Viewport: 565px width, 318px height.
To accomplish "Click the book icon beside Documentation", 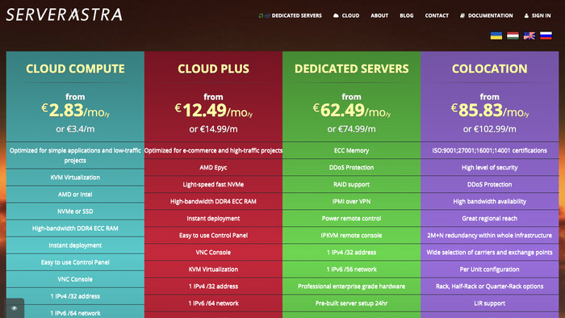I will point(462,15).
